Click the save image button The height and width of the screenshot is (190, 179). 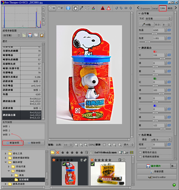(154, 166)
